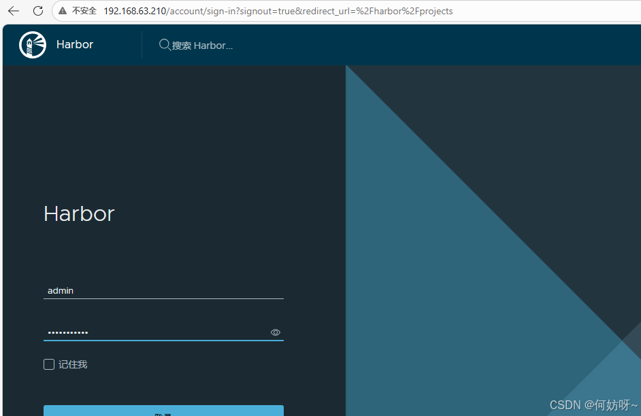Image resolution: width=641 pixels, height=416 pixels.
Task: Tick the 记住我 checkbox
Action: click(49, 364)
